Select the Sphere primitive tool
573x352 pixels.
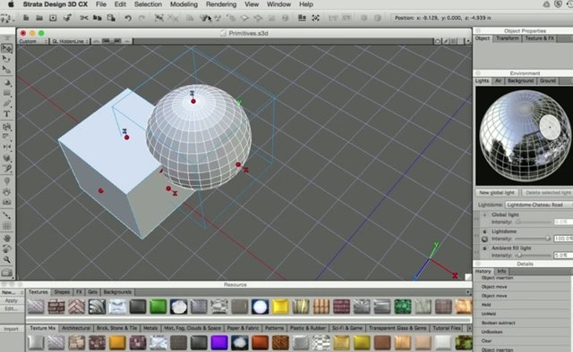(6, 83)
